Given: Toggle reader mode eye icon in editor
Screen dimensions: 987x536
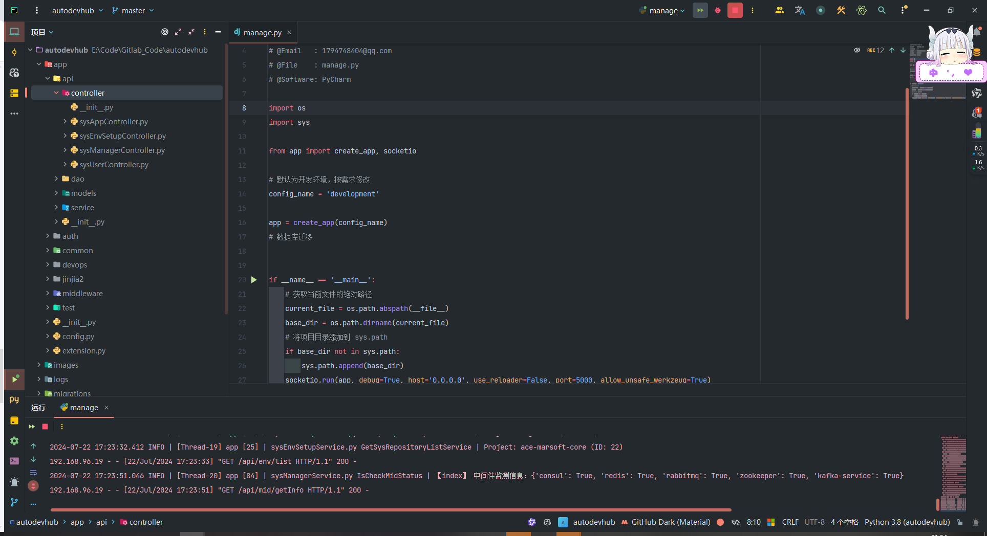Looking at the screenshot, I should 857,50.
